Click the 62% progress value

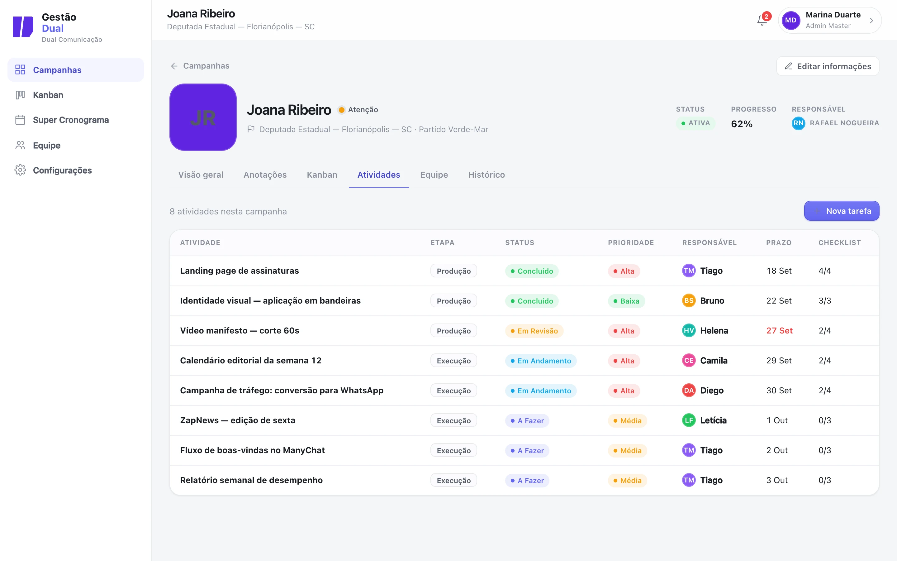(742, 124)
